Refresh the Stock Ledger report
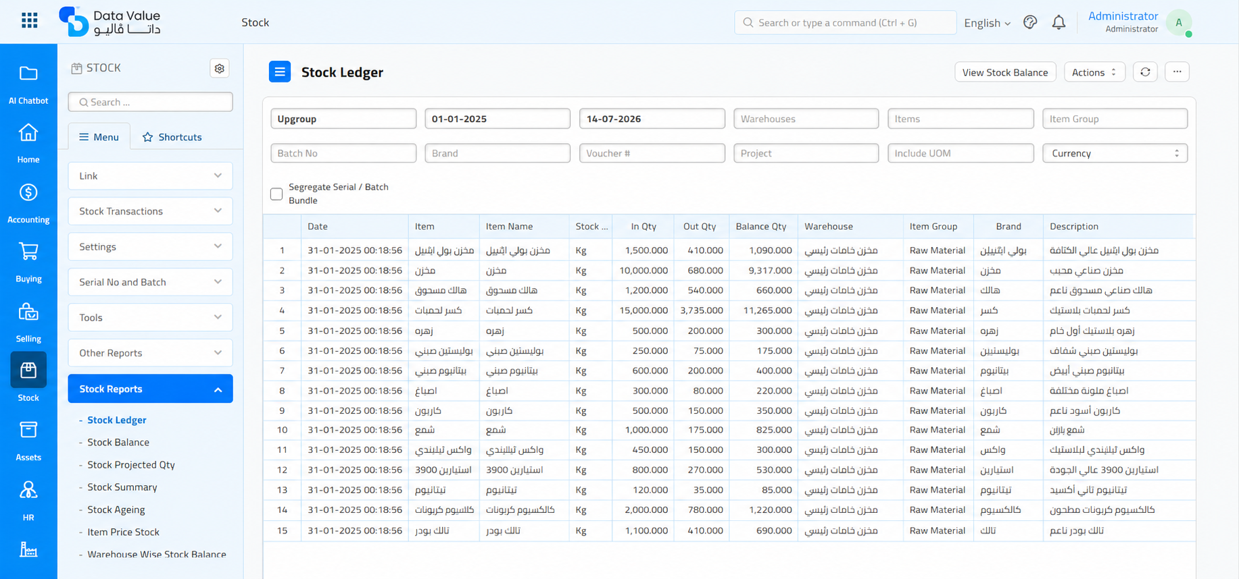The width and height of the screenshot is (1239, 579). (1145, 72)
